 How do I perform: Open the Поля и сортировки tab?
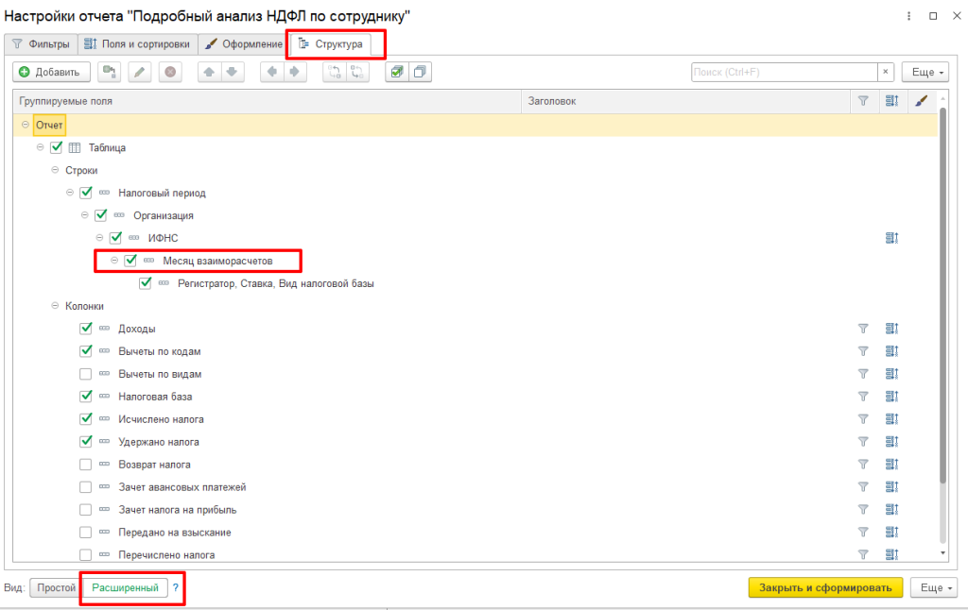tap(138, 44)
